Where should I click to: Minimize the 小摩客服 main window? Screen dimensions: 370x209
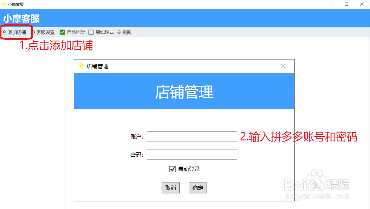[x=332, y=4]
